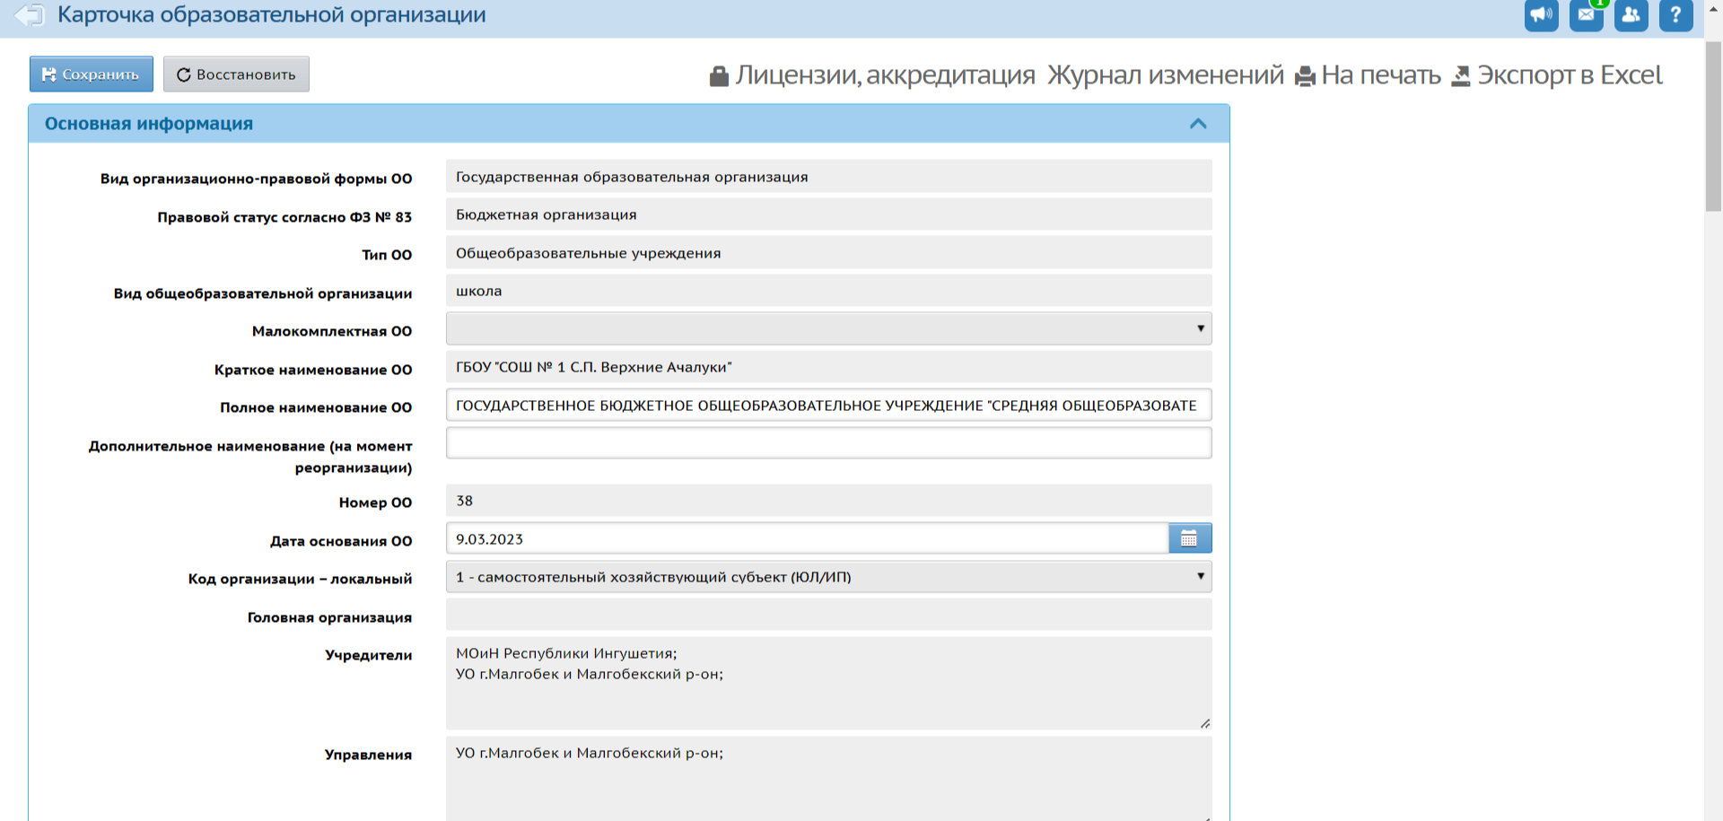Image resolution: width=1723 pixels, height=821 pixels.
Task: Click resize handle of Учредители text area
Action: click(x=1205, y=723)
